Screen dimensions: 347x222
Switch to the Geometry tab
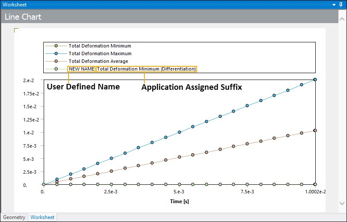[x=14, y=217]
